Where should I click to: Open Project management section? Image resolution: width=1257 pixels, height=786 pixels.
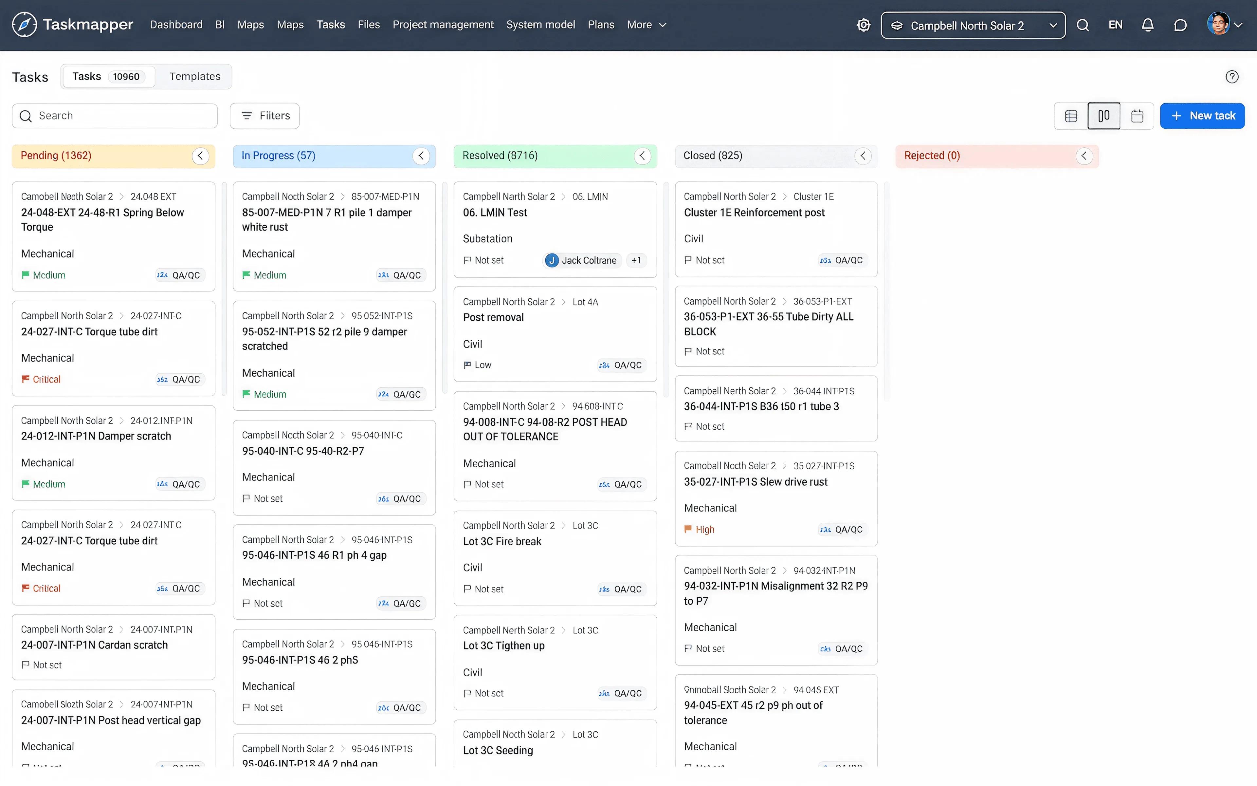(x=443, y=25)
